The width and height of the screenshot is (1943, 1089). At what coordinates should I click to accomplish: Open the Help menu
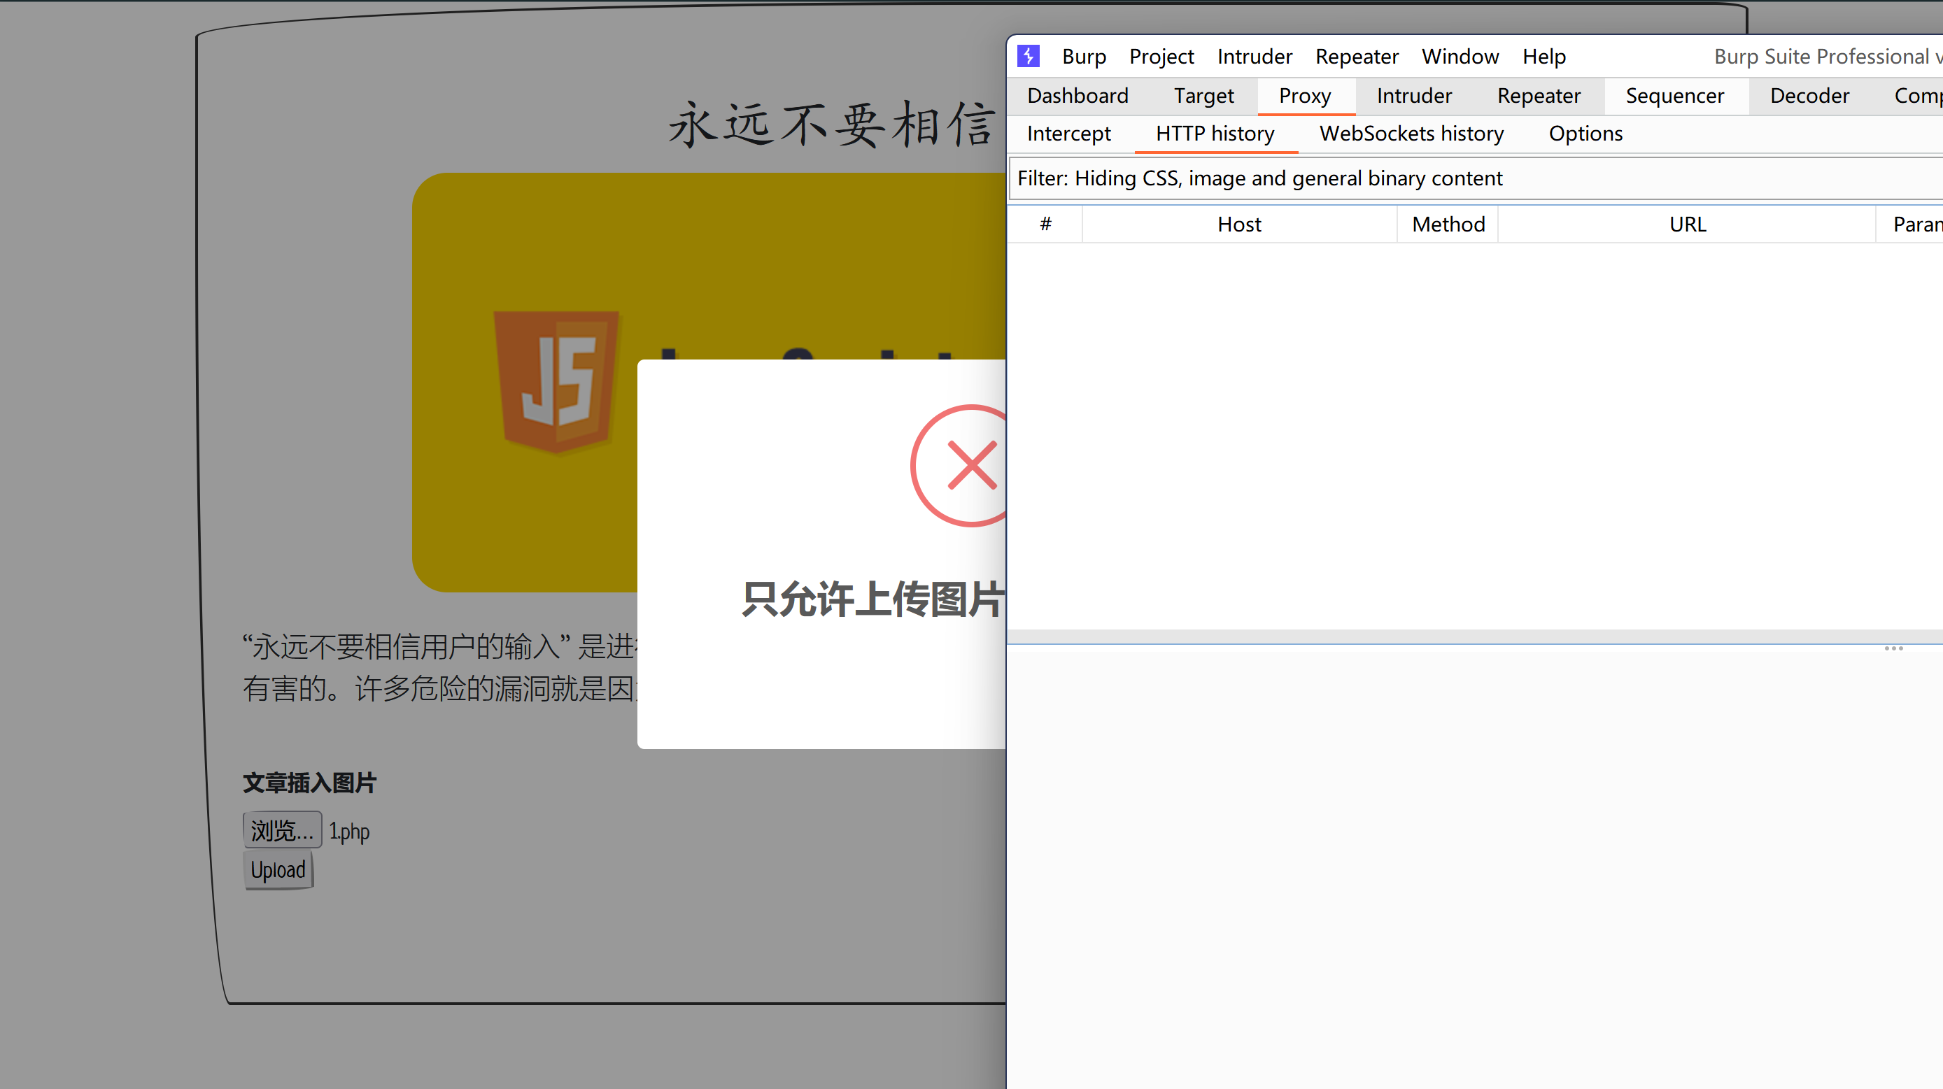tap(1543, 57)
